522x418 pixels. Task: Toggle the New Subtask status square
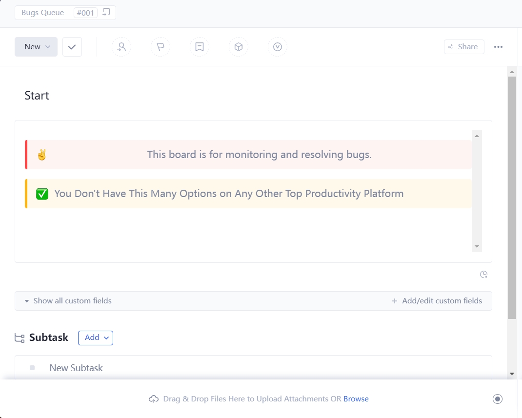32,368
